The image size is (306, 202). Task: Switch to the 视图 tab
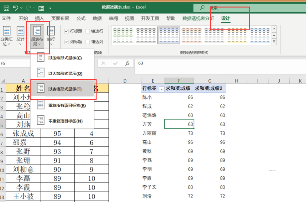coord(129,18)
